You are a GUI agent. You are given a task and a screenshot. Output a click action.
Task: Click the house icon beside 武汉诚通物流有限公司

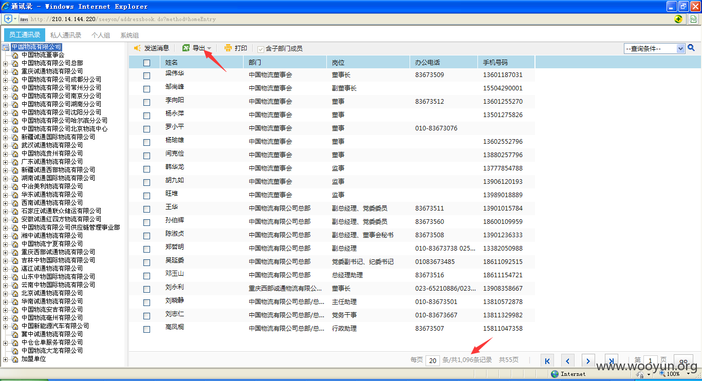click(15, 145)
